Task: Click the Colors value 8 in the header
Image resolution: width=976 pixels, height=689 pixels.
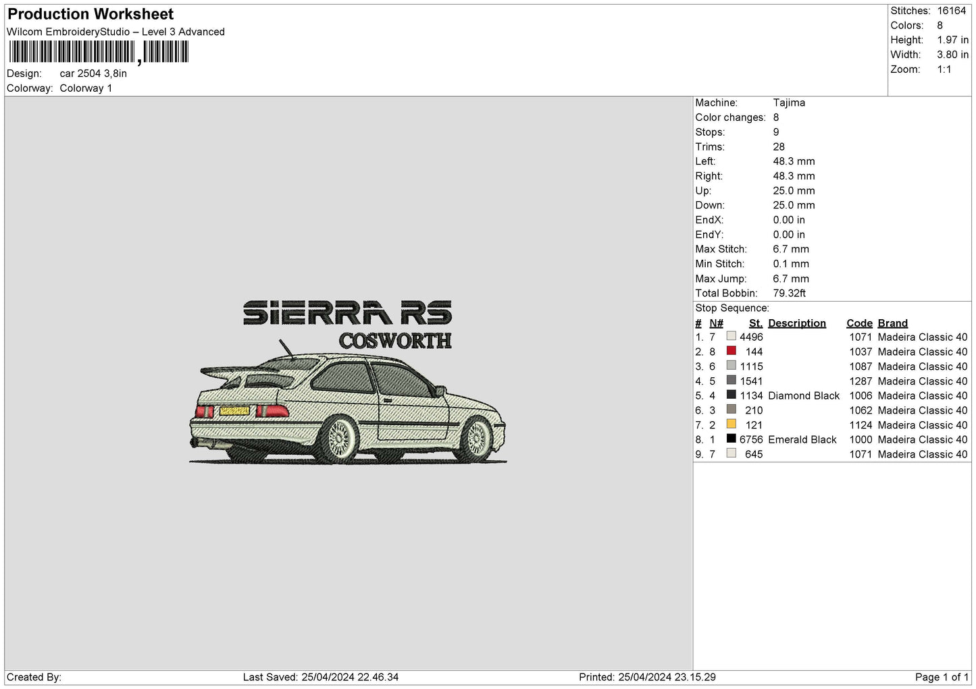Action: point(940,26)
